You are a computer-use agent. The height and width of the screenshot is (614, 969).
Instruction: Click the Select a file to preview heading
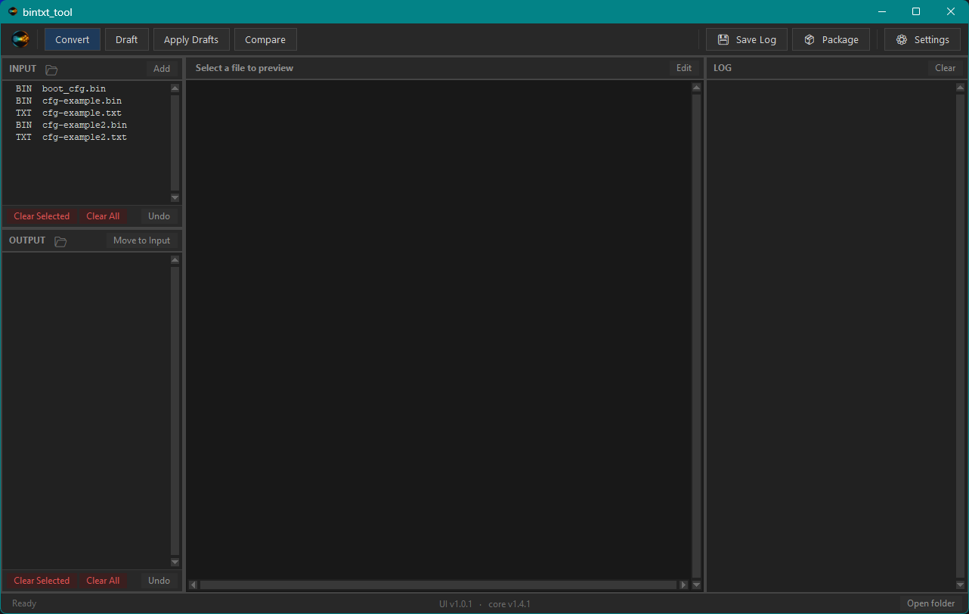pos(244,68)
